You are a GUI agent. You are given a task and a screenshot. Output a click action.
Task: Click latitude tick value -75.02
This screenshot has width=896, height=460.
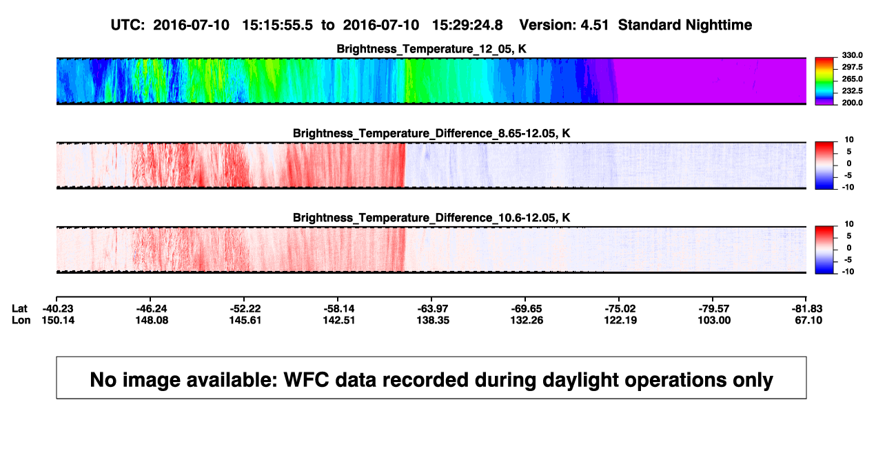point(620,308)
